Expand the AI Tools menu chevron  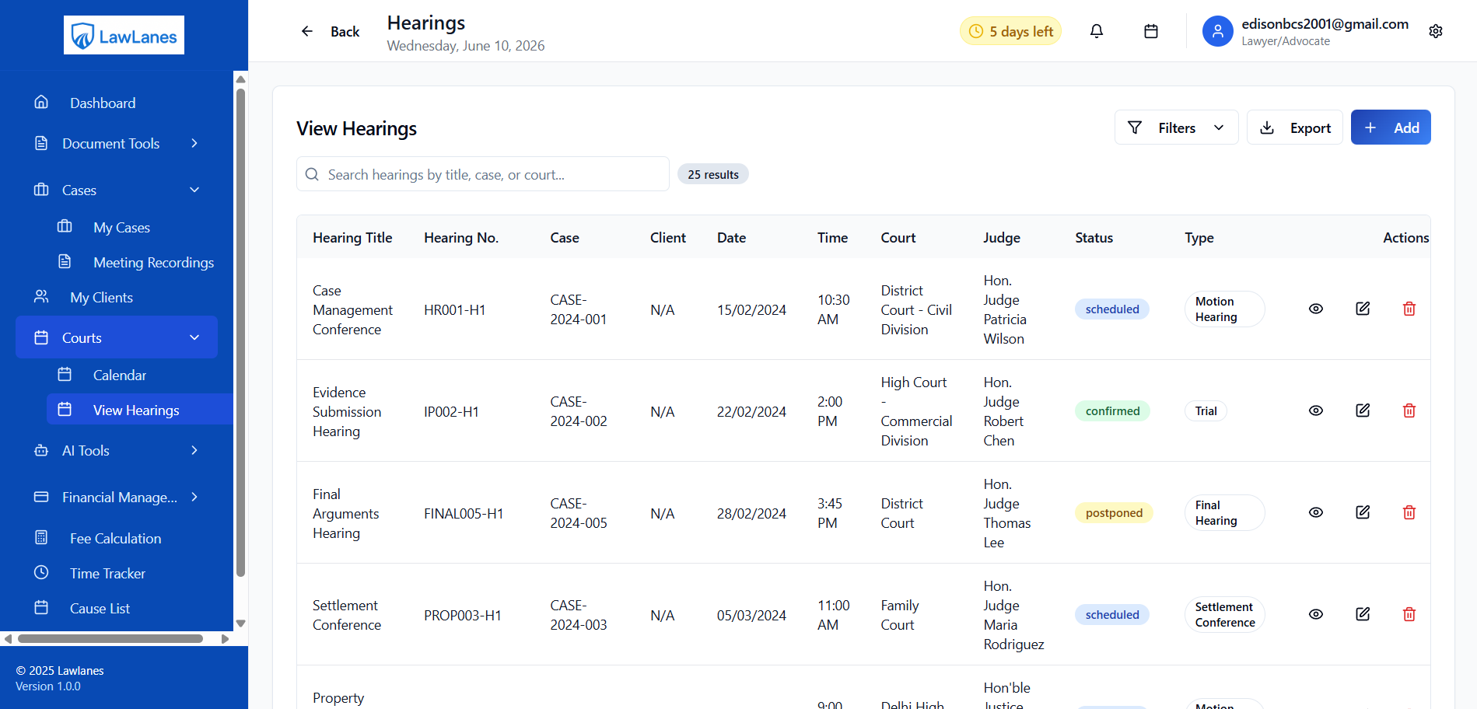click(x=194, y=450)
